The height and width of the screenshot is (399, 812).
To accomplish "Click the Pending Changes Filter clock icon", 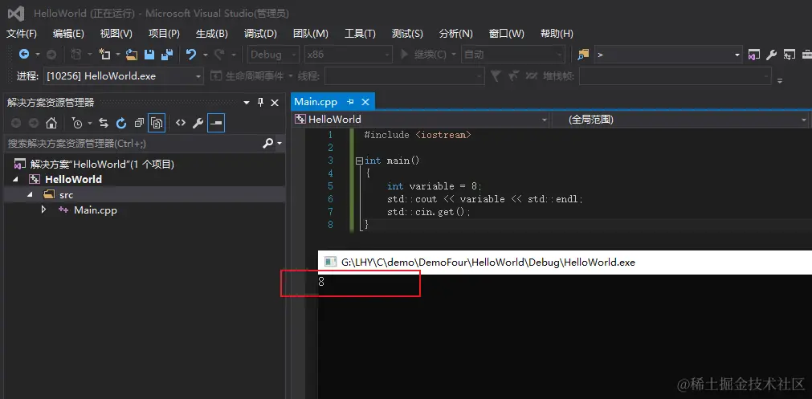I will pyautogui.click(x=77, y=123).
